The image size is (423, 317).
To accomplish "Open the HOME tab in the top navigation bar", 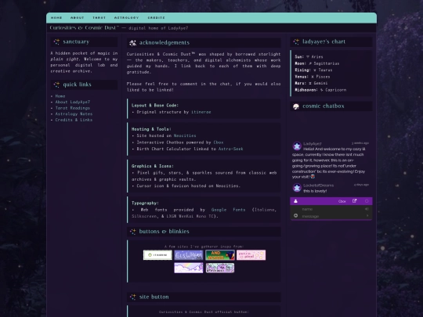I will 56,18.
